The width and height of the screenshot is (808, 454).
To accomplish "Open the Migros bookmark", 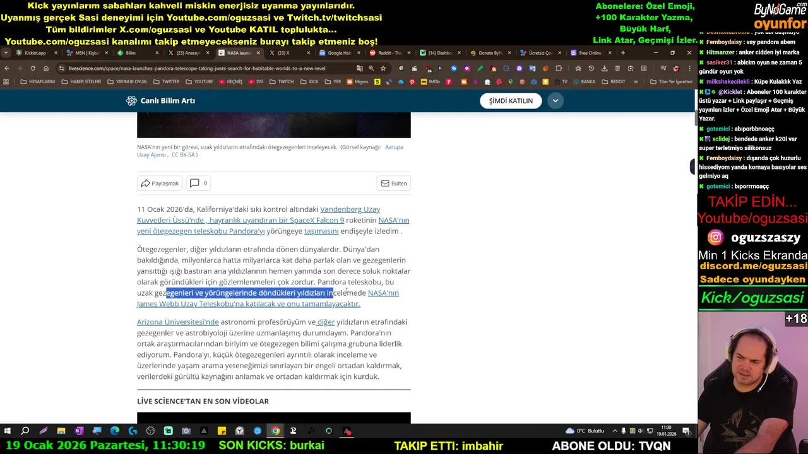I will click(x=358, y=82).
